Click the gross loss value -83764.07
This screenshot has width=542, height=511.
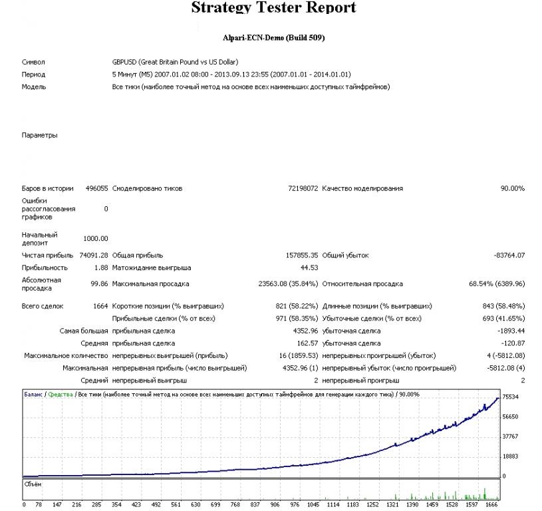click(509, 255)
